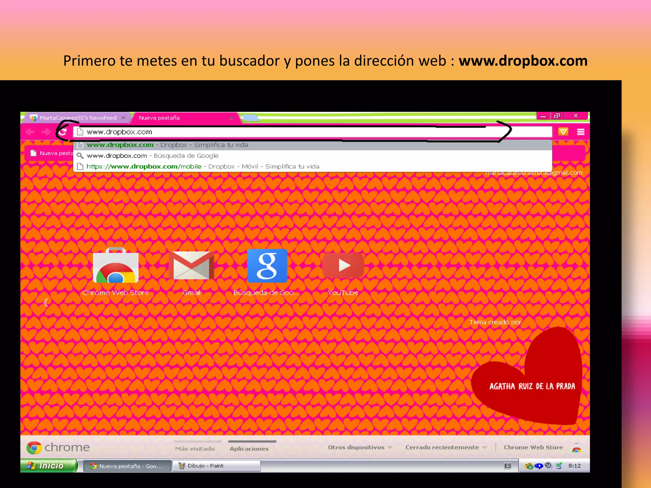Select the Aplicaciones section tab
Image resolution: width=651 pixels, height=488 pixels.
249,449
